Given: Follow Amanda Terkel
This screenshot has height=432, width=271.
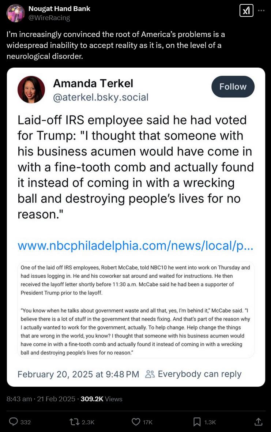Looking at the screenshot, I should tap(233, 87).
